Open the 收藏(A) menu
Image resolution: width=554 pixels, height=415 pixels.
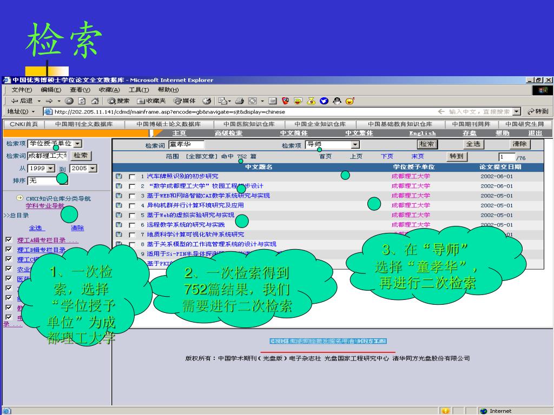pos(109,90)
